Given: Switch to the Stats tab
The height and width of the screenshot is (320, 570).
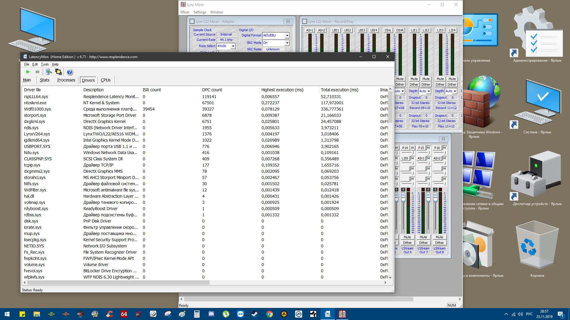Looking at the screenshot, I should (x=45, y=80).
